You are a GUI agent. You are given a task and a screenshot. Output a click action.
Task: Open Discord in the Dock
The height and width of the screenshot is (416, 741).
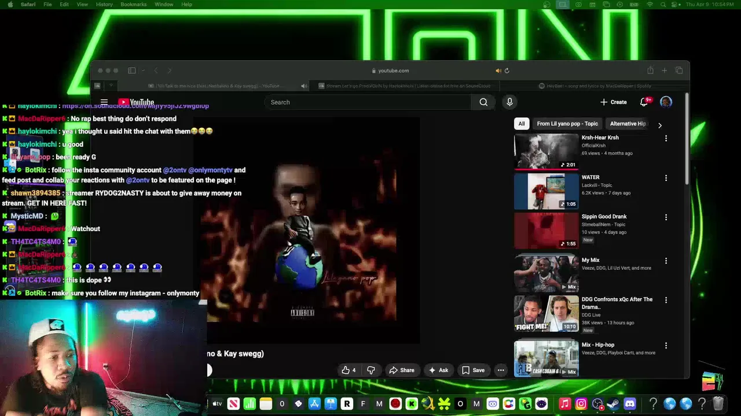click(630, 404)
